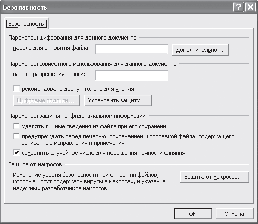Click the Цифровые подписи... button
258x224 pixels.
46,100
